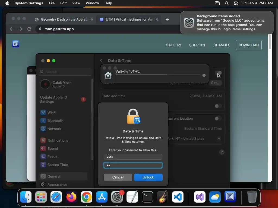This screenshot has width=278, height=208.
Task: Click the UTM logo on webpage
Action: click(16, 44)
